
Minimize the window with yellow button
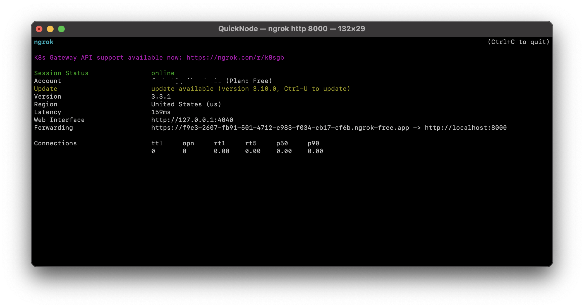50,29
